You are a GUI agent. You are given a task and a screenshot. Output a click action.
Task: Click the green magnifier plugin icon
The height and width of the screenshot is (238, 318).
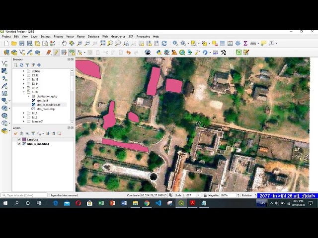coord(238,53)
